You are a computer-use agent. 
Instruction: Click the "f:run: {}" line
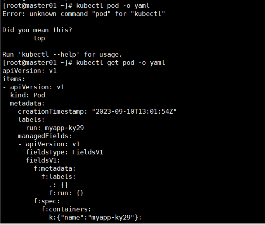coord(66,193)
